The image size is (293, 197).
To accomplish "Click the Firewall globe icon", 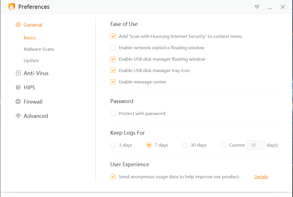I will pos(18,101).
